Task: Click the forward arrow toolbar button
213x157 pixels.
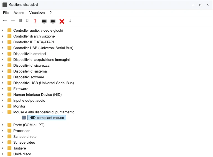Action: tap(13, 21)
